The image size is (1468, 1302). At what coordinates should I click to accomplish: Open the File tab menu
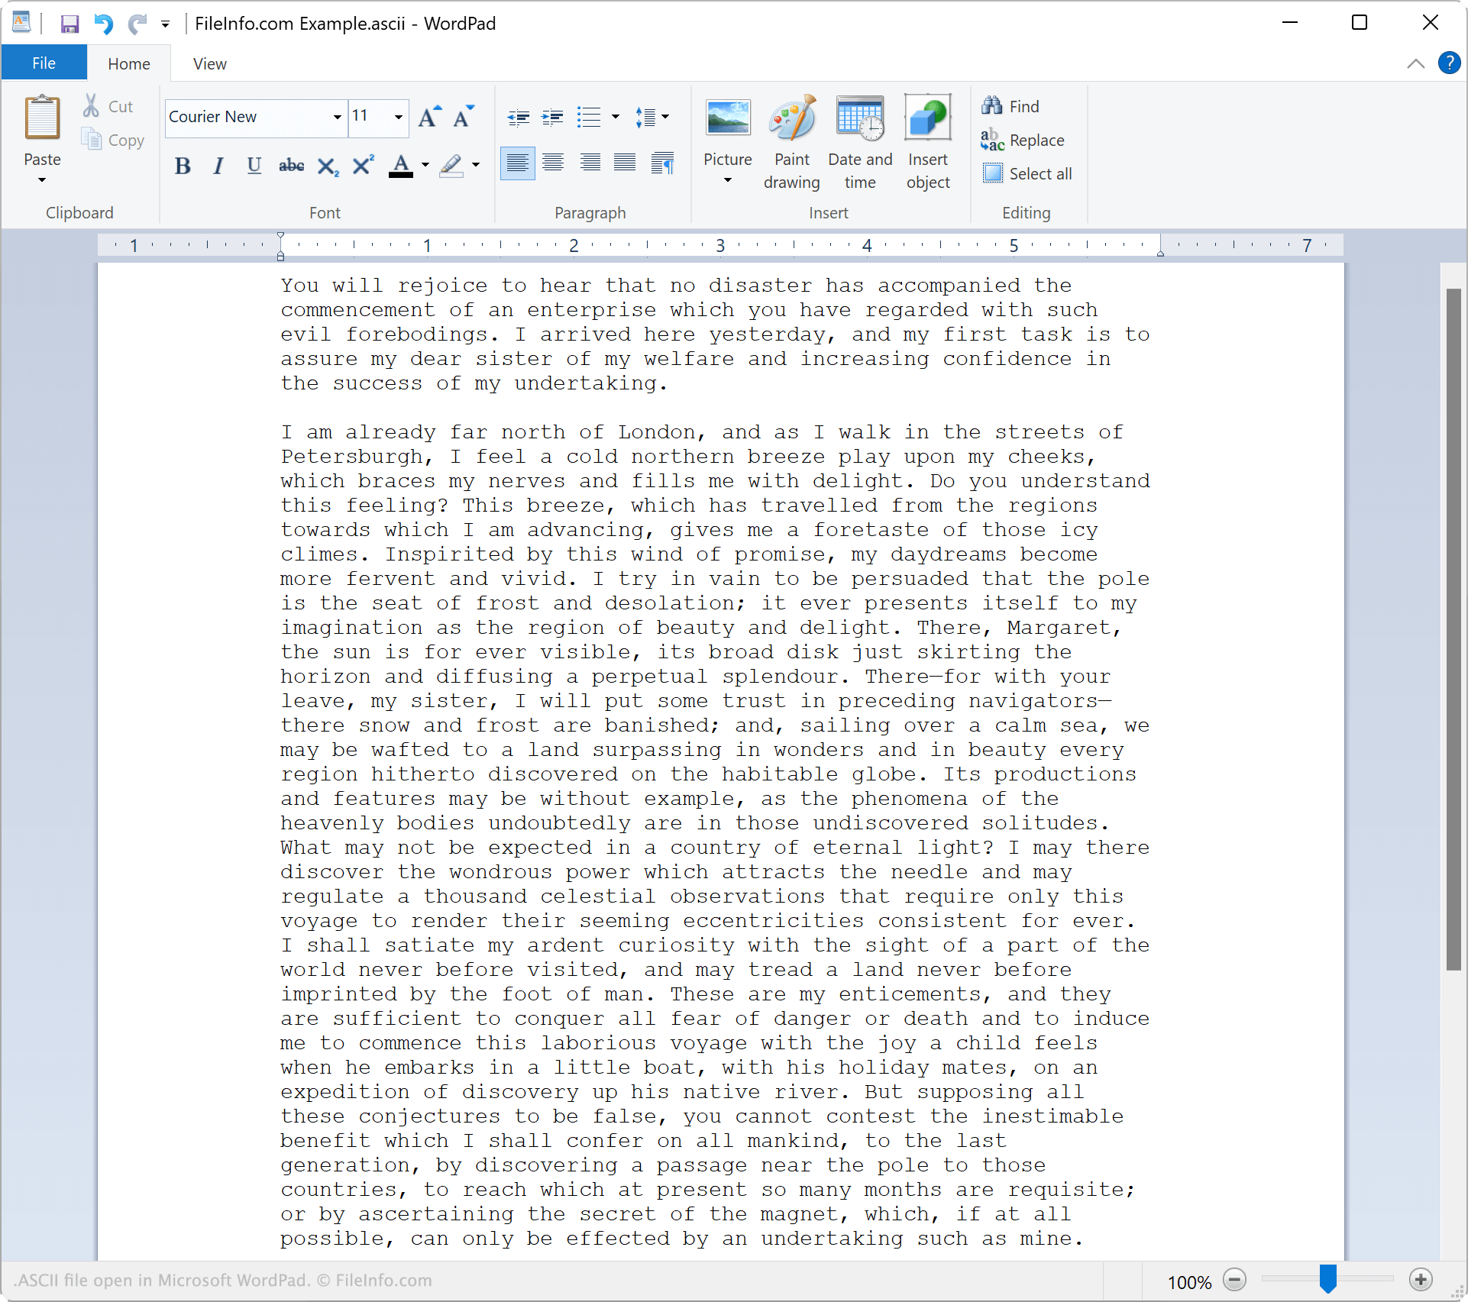click(x=44, y=63)
